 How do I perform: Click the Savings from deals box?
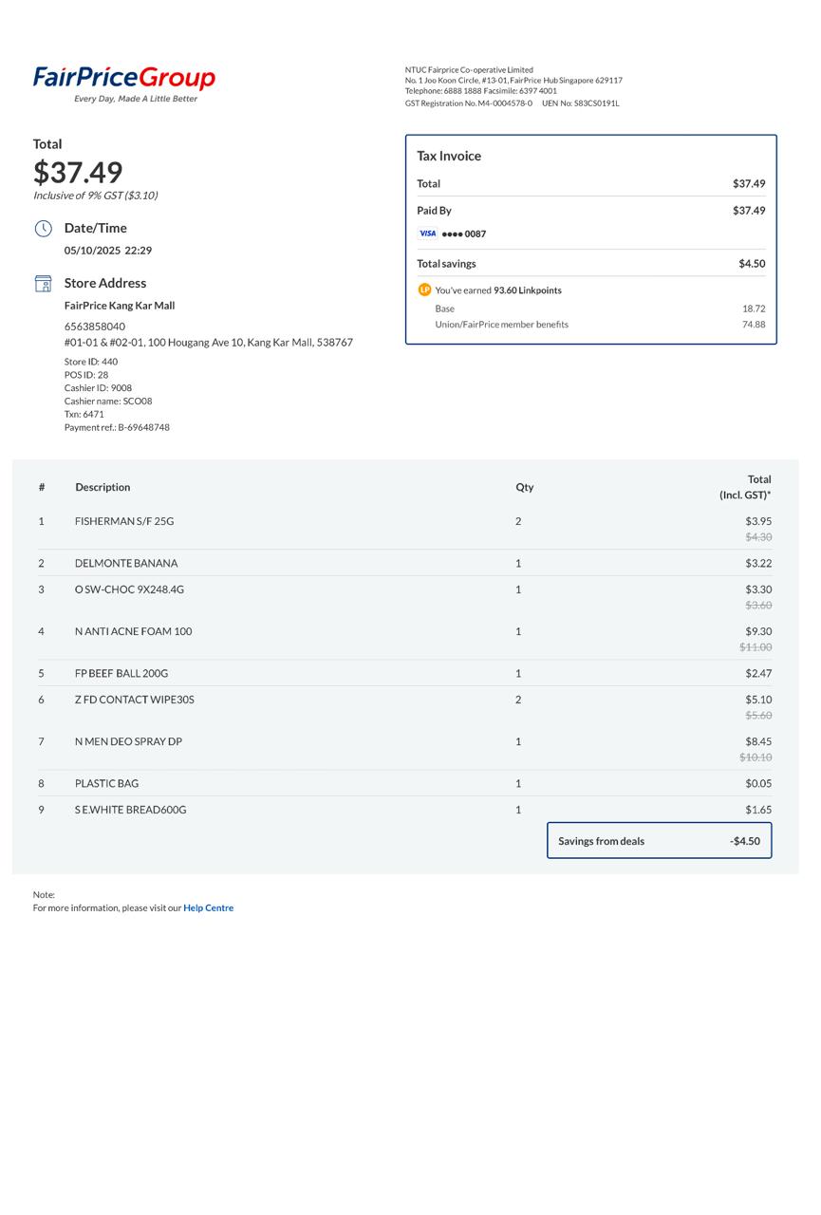pos(660,841)
